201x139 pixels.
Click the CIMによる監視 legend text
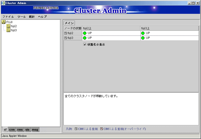[88, 129]
